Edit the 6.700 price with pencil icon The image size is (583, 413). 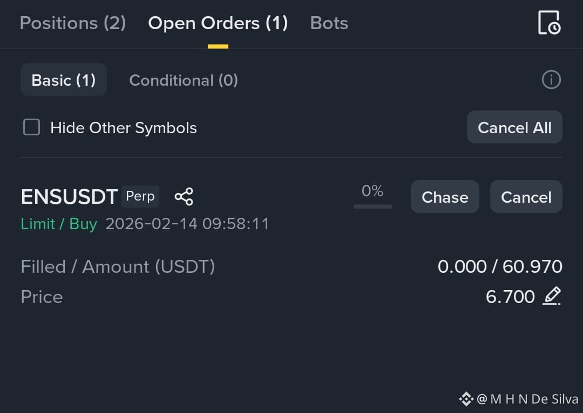click(552, 296)
